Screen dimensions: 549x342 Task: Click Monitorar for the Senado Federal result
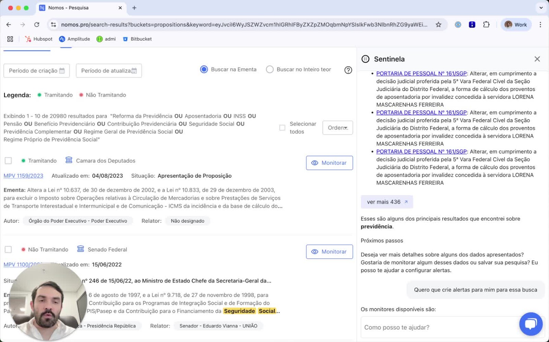pos(329,252)
